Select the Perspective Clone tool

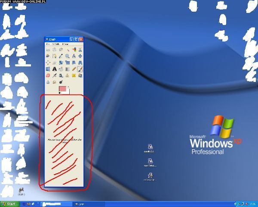pos(80,75)
